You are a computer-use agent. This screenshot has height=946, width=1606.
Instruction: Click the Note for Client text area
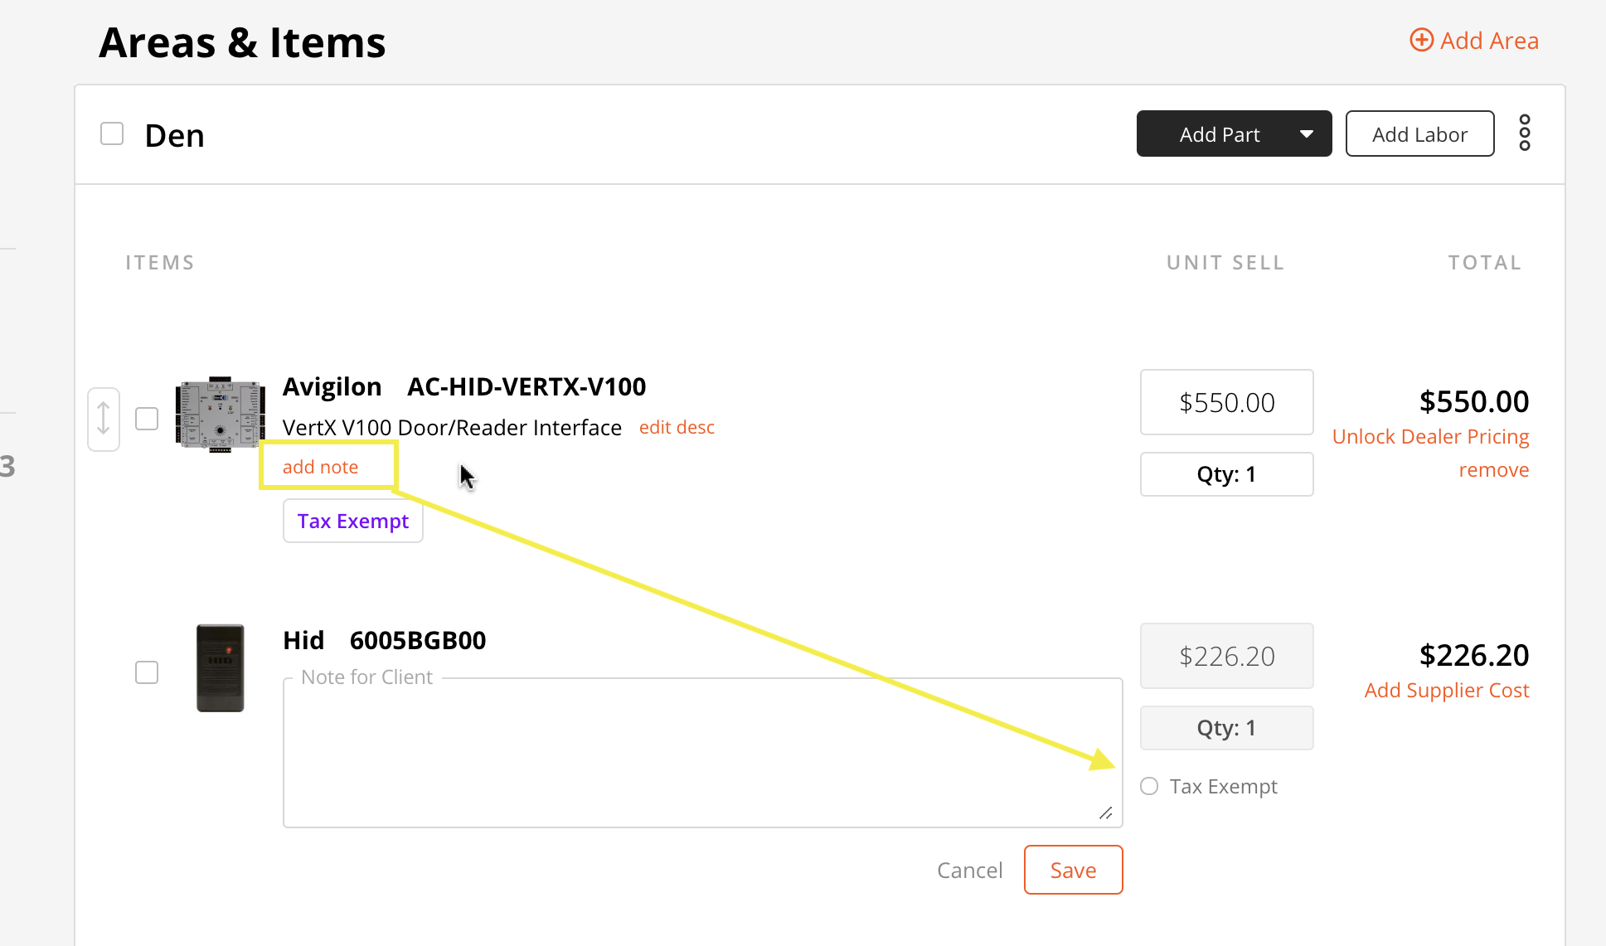pos(702,753)
